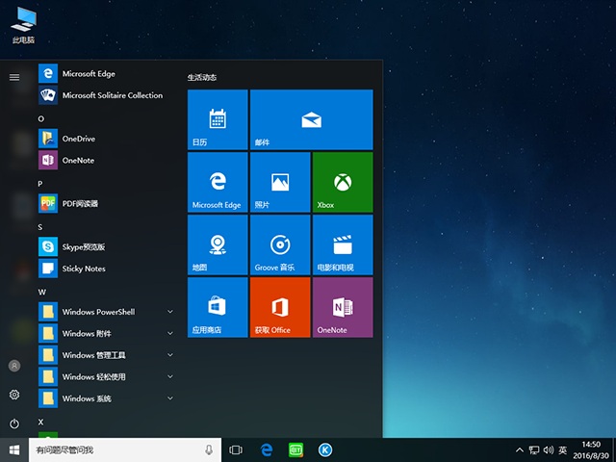Image resolution: width=616 pixels, height=462 pixels.
Task: Launch the Groove music tile
Action: click(x=279, y=244)
